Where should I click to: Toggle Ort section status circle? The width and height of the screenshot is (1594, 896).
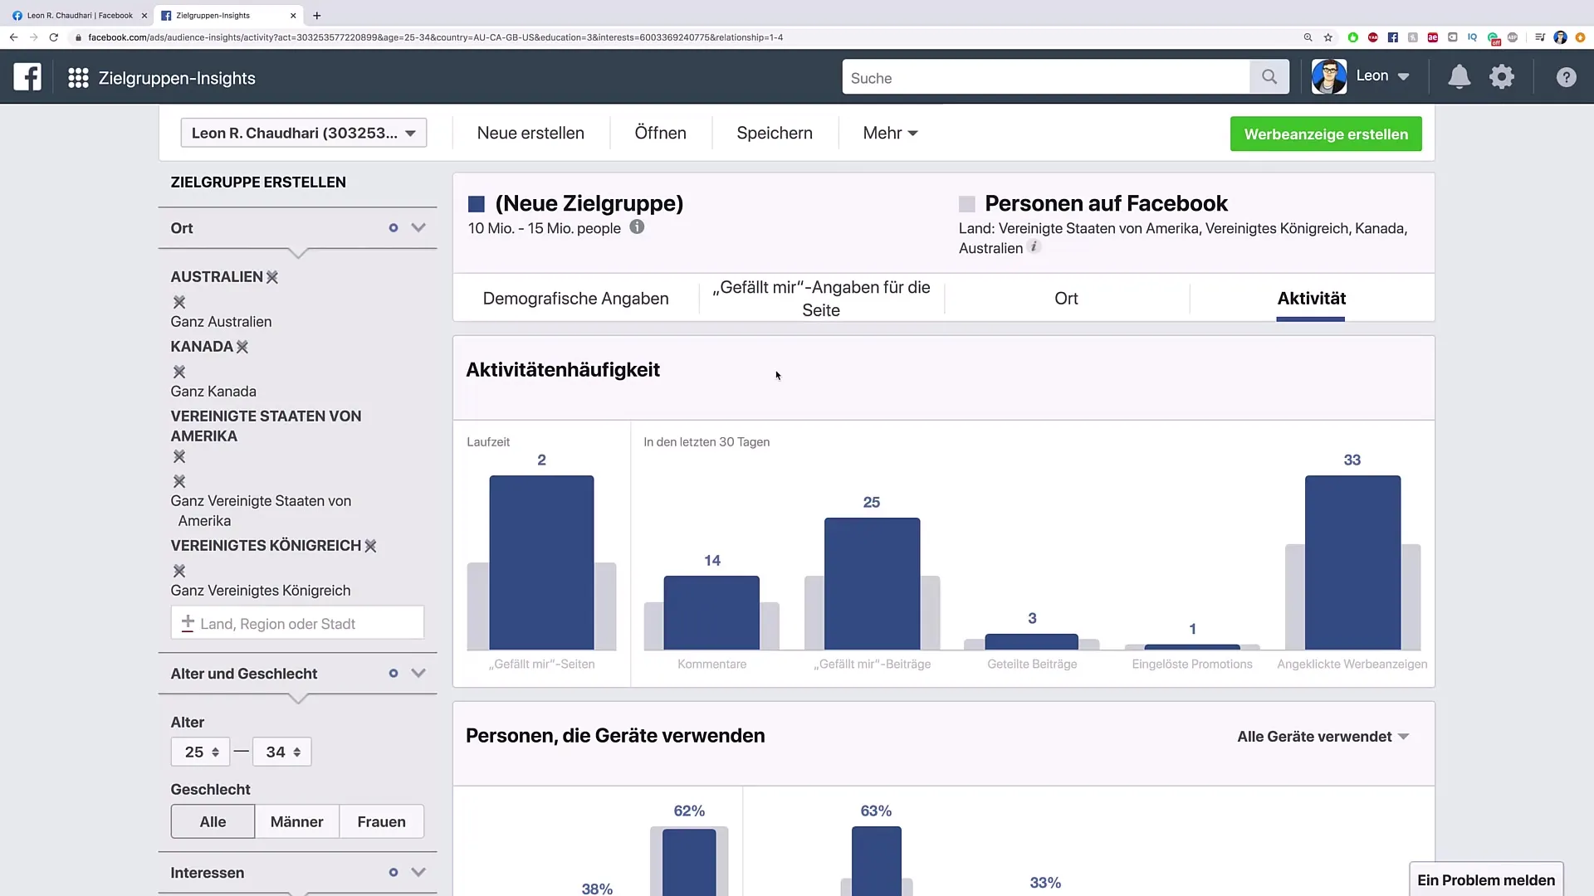(394, 228)
